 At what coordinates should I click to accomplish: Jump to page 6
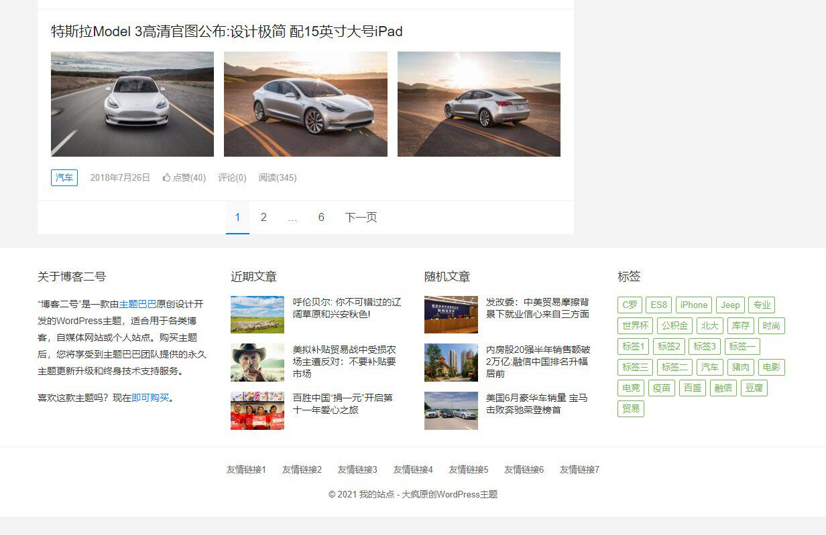321,217
